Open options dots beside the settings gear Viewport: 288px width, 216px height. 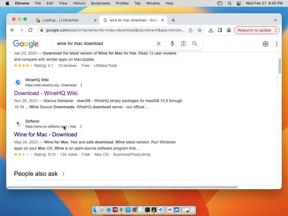click(x=277, y=44)
